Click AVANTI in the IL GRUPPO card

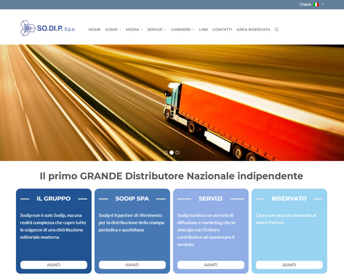tap(54, 265)
